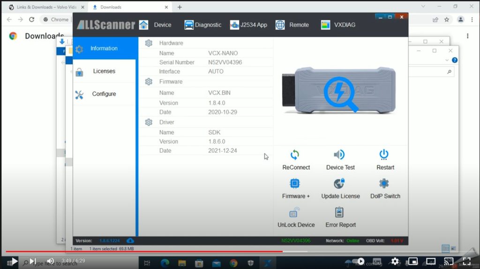Click the firmware name VCX.BIN

click(x=219, y=92)
